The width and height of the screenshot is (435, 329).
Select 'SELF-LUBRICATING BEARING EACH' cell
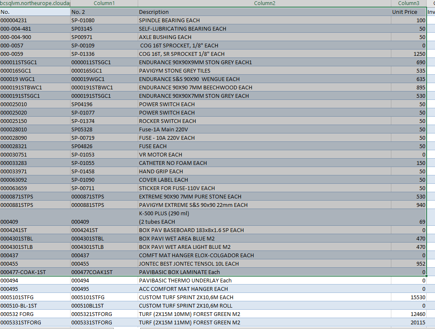pyautogui.click(x=265, y=29)
